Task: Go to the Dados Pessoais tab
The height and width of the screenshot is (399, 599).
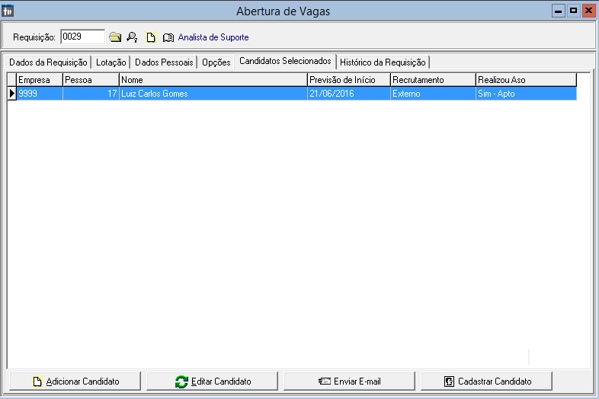Action: pos(164,62)
